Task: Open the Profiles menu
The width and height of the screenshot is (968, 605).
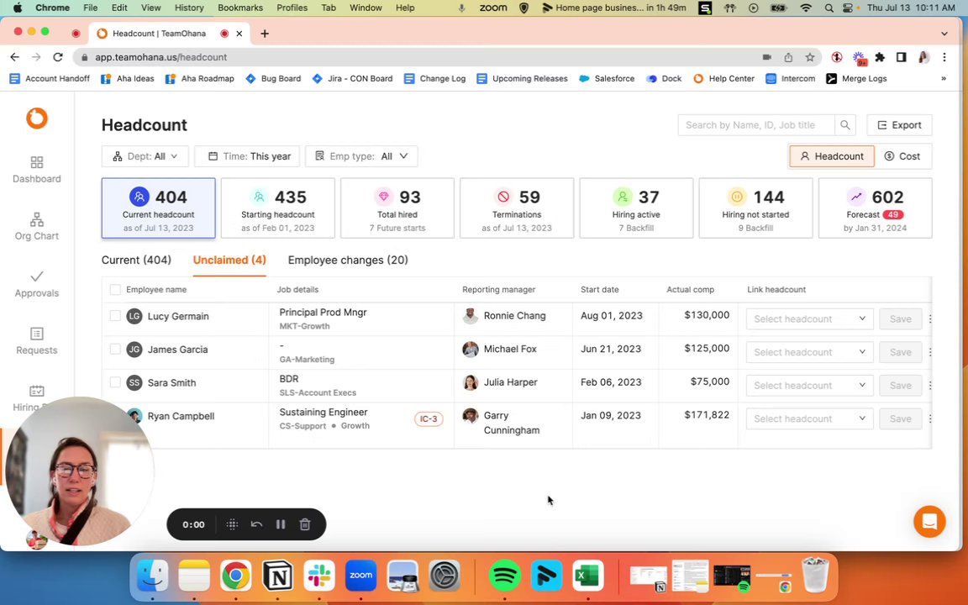Action: 292,8
